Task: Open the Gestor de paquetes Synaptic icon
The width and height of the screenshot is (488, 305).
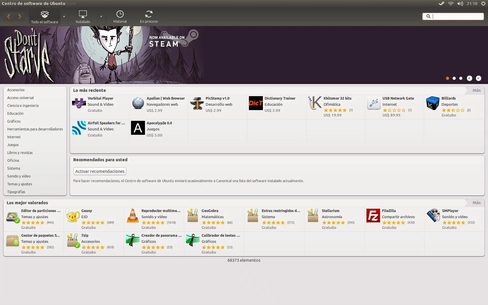Action: click(x=12, y=241)
